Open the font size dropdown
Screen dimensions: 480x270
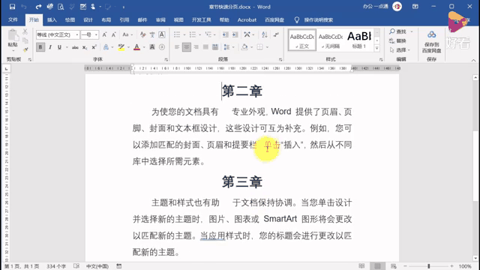click(96, 35)
